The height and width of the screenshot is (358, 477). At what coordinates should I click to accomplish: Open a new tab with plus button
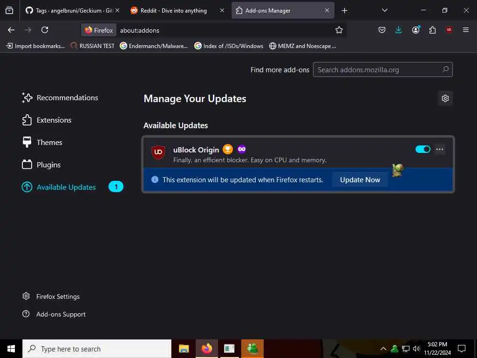(x=344, y=11)
